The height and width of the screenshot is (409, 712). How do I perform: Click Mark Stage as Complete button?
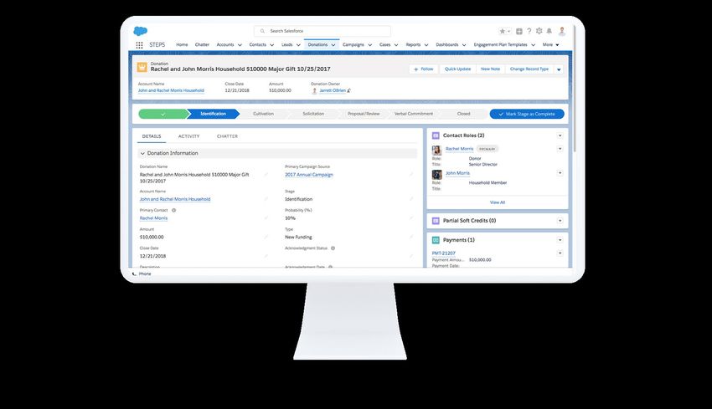[527, 115]
